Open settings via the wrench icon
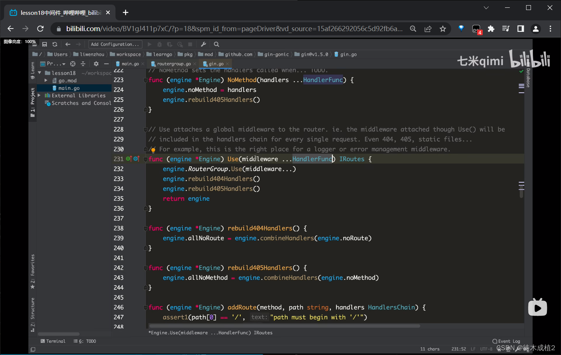 203,44
